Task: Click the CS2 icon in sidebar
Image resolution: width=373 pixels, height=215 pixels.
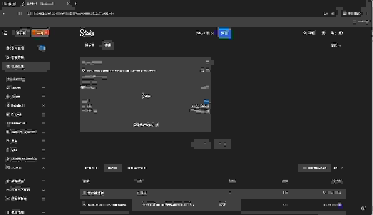Action: (x=8, y=150)
